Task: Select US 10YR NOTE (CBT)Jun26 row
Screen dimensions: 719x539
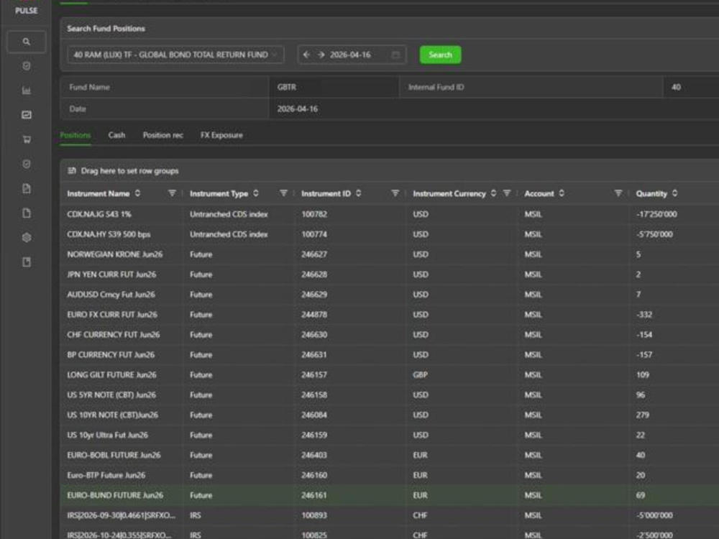Action: (389, 415)
